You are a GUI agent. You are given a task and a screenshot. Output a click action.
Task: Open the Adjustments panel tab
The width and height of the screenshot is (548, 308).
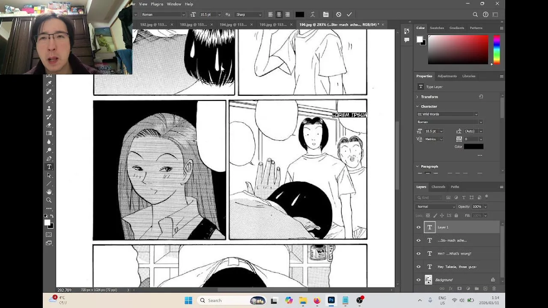pyautogui.click(x=447, y=76)
